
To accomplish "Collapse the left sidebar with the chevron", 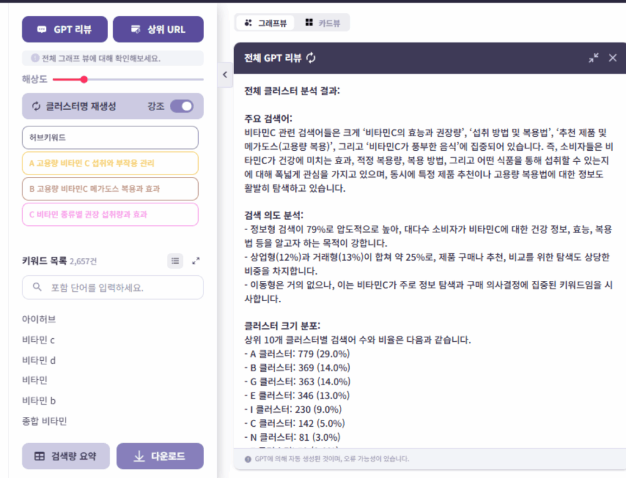I will pos(224,74).
